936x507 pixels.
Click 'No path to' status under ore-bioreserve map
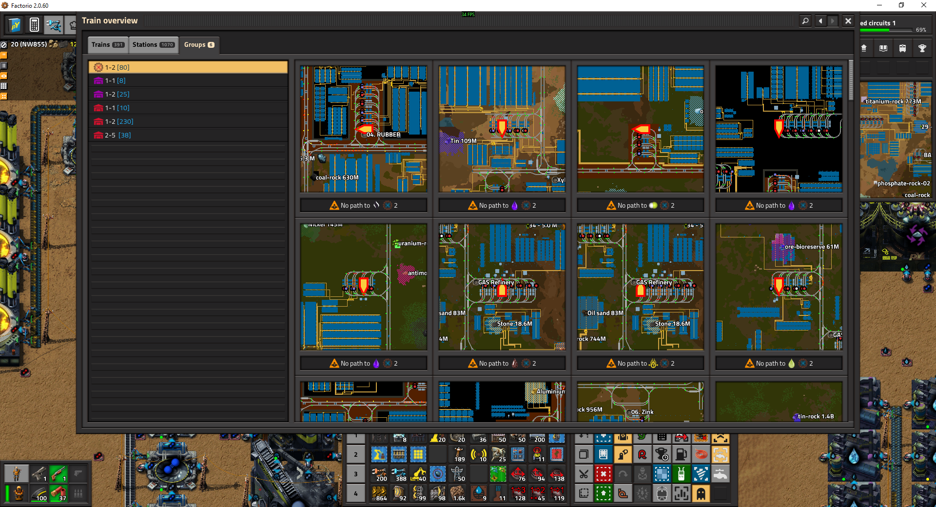pos(779,363)
